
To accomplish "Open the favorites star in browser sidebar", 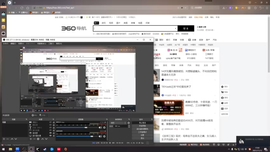I will pos(3,20).
